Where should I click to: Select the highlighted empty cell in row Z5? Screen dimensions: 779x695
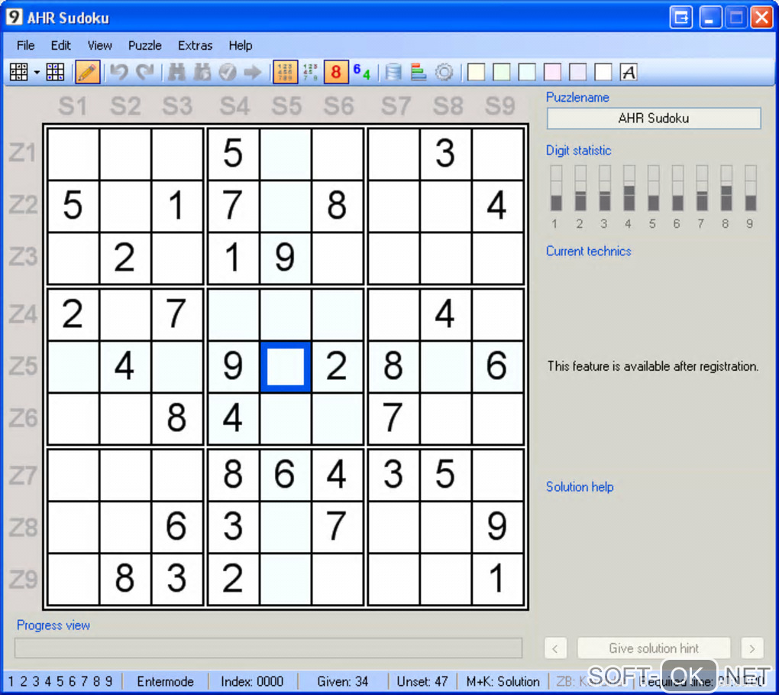286,367
